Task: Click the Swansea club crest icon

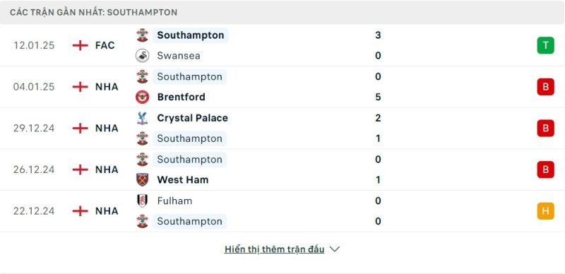Action: point(143,56)
